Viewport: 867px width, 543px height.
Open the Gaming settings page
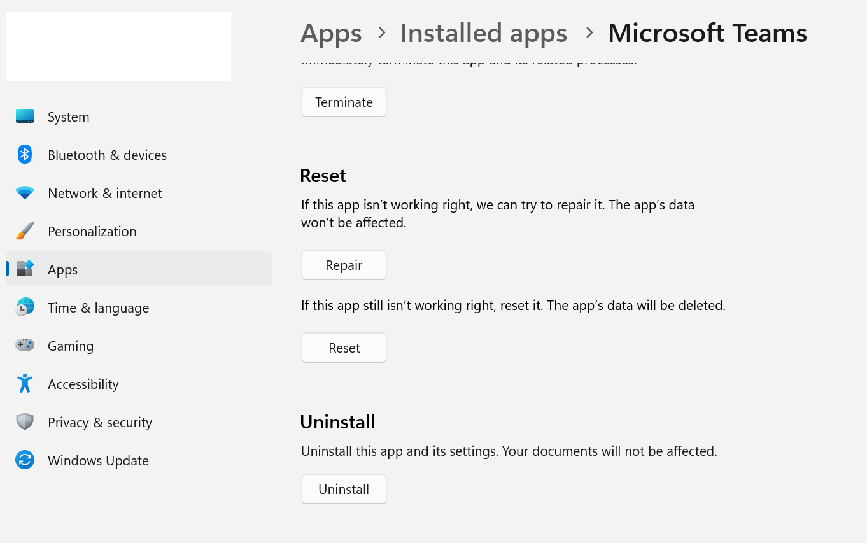coord(139,346)
